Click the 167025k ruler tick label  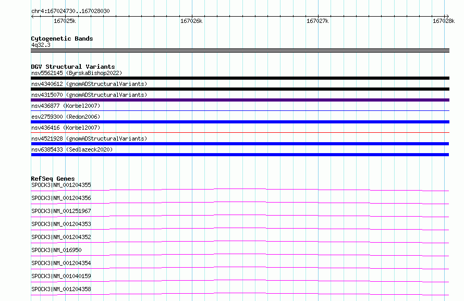65,21
